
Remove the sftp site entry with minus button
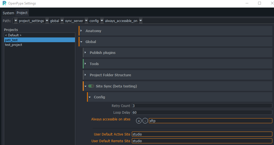click(x=145, y=121)
